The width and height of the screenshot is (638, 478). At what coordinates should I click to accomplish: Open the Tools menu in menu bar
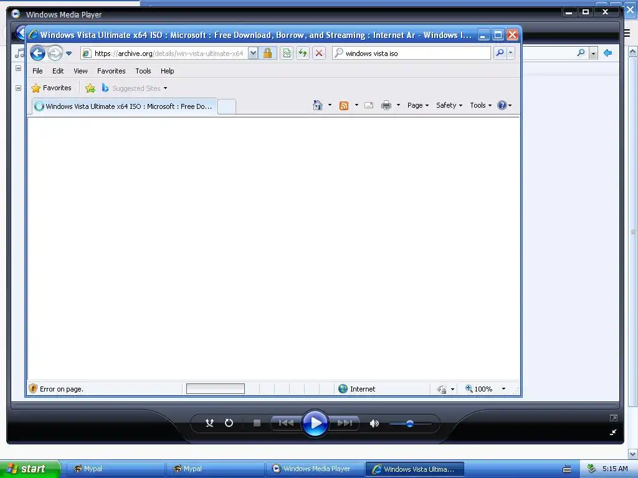(143, 71)
